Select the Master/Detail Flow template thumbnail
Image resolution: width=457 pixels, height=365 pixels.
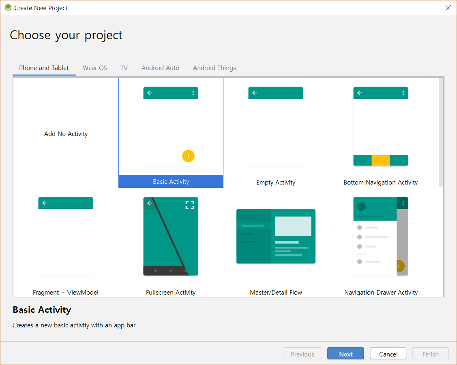click(276, 236)
